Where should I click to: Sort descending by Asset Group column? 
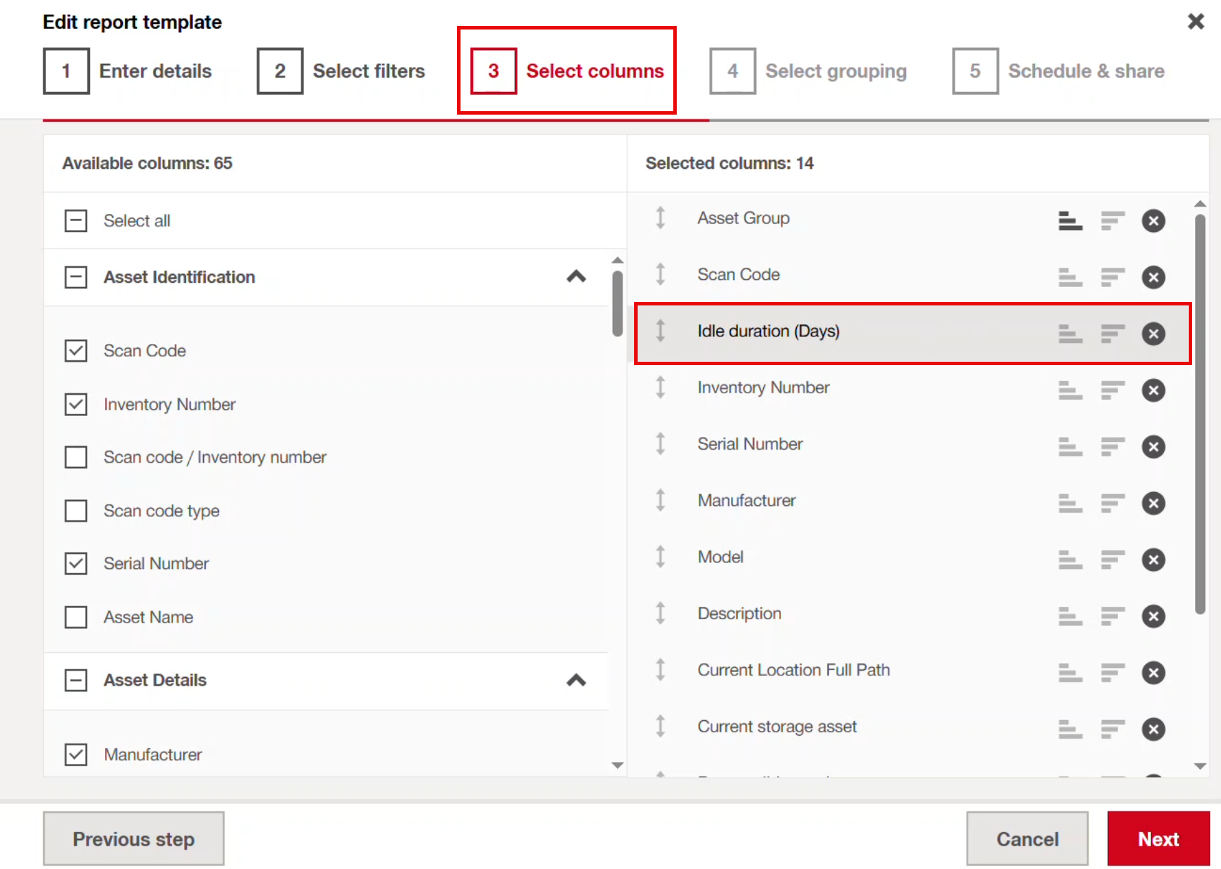[1113, 221]
